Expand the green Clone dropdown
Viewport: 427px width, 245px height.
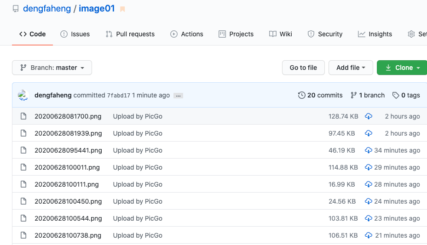(x=403, y=68)
